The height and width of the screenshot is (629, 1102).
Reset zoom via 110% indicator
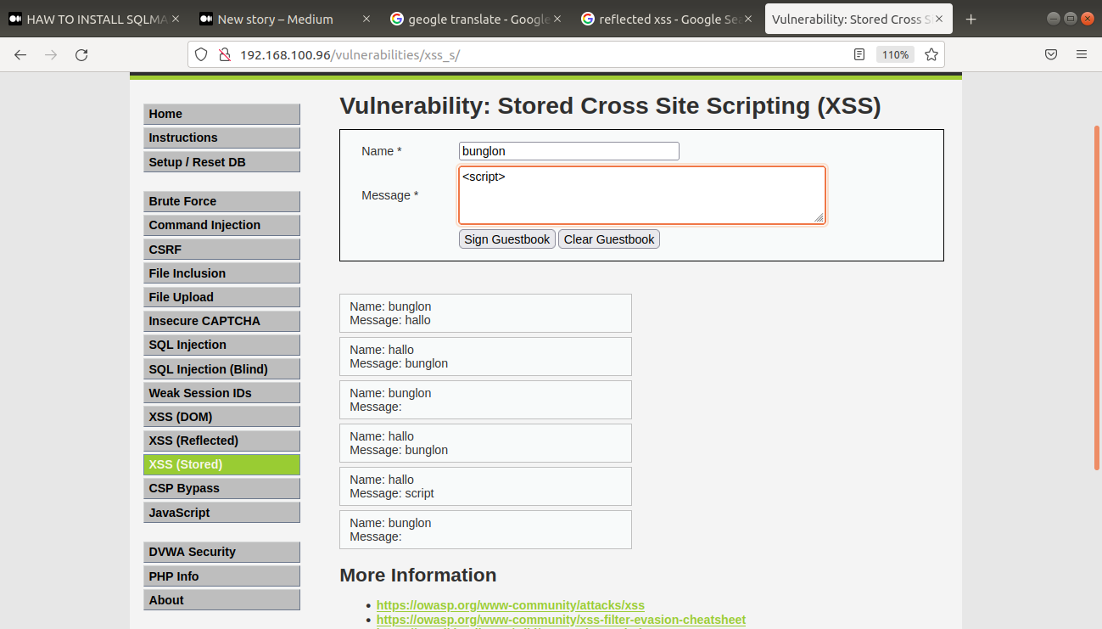(895, 55)
